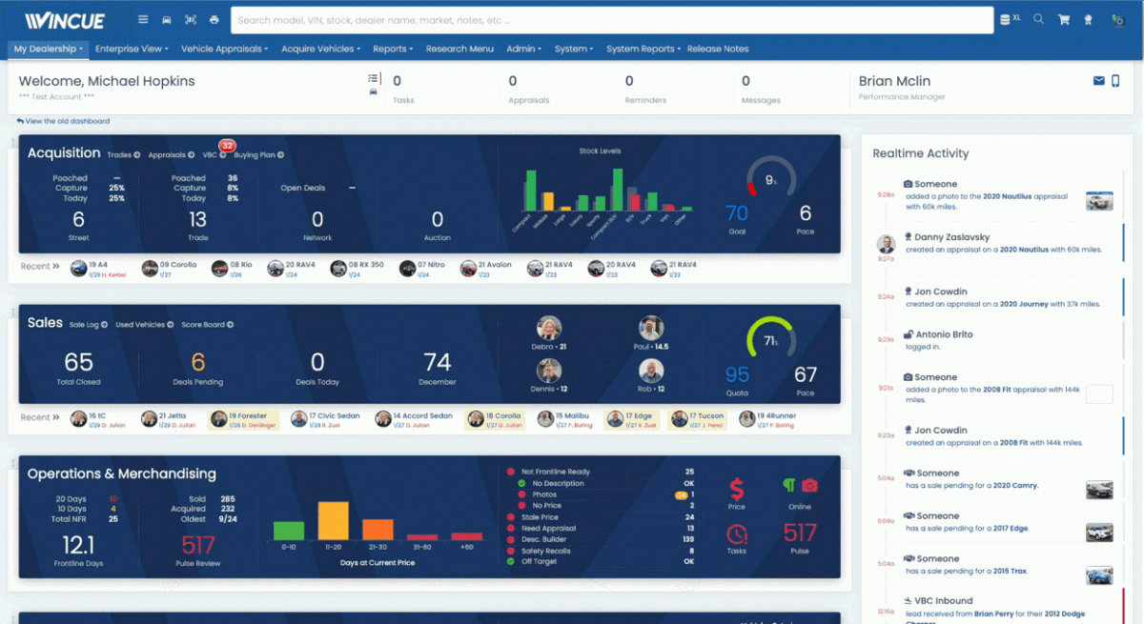
Task: Call Brian Mclin via the mobile phone icon
Action: coord(1114,81)
